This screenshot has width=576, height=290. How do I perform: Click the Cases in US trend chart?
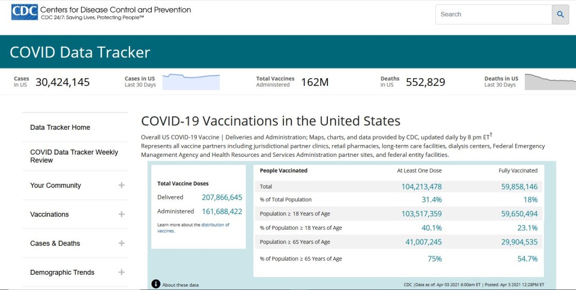191,81
